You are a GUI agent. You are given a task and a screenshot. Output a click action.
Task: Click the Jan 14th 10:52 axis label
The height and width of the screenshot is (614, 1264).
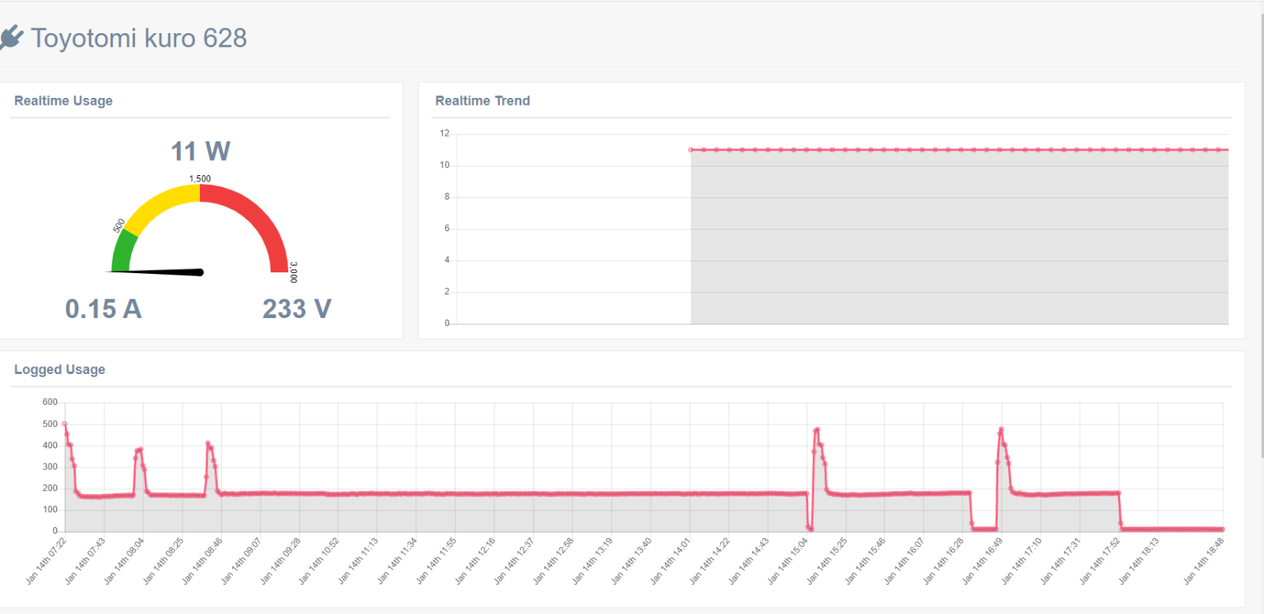[318, 561]
